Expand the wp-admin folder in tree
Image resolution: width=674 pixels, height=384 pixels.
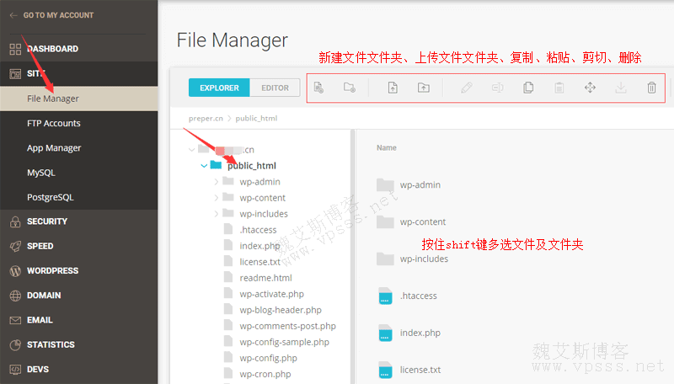[x=217, y=182]
